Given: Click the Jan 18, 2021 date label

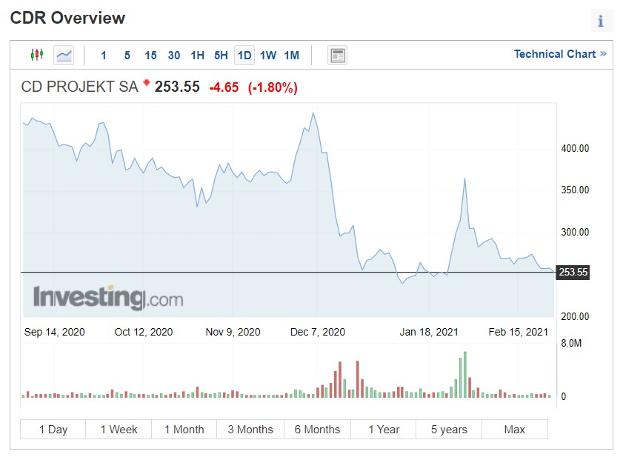Looking at the screenshot, I should [x=429, y=332].
